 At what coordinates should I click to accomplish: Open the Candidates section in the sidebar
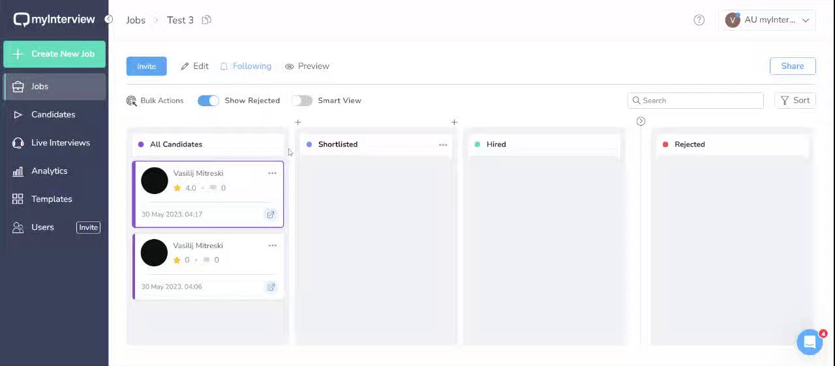(53, 115)
